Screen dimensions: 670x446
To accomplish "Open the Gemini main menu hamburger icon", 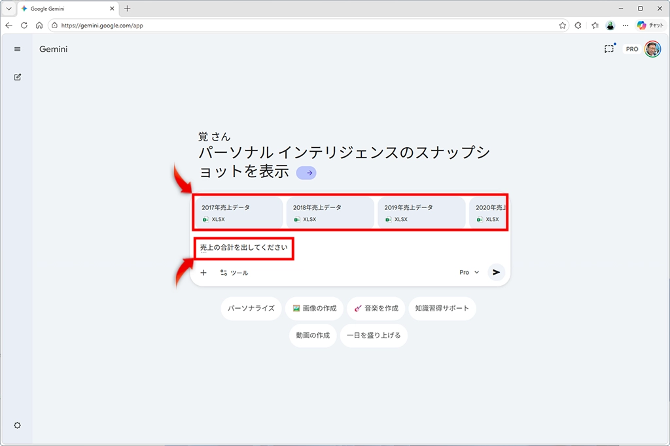I will [x=17, y=49].
